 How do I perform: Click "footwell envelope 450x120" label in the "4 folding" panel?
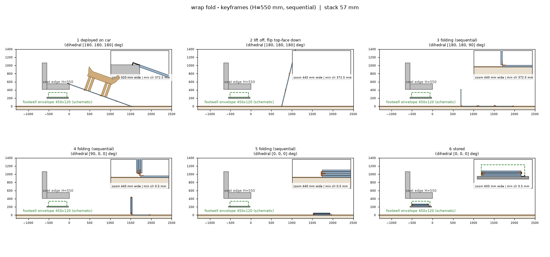point(57,211)
